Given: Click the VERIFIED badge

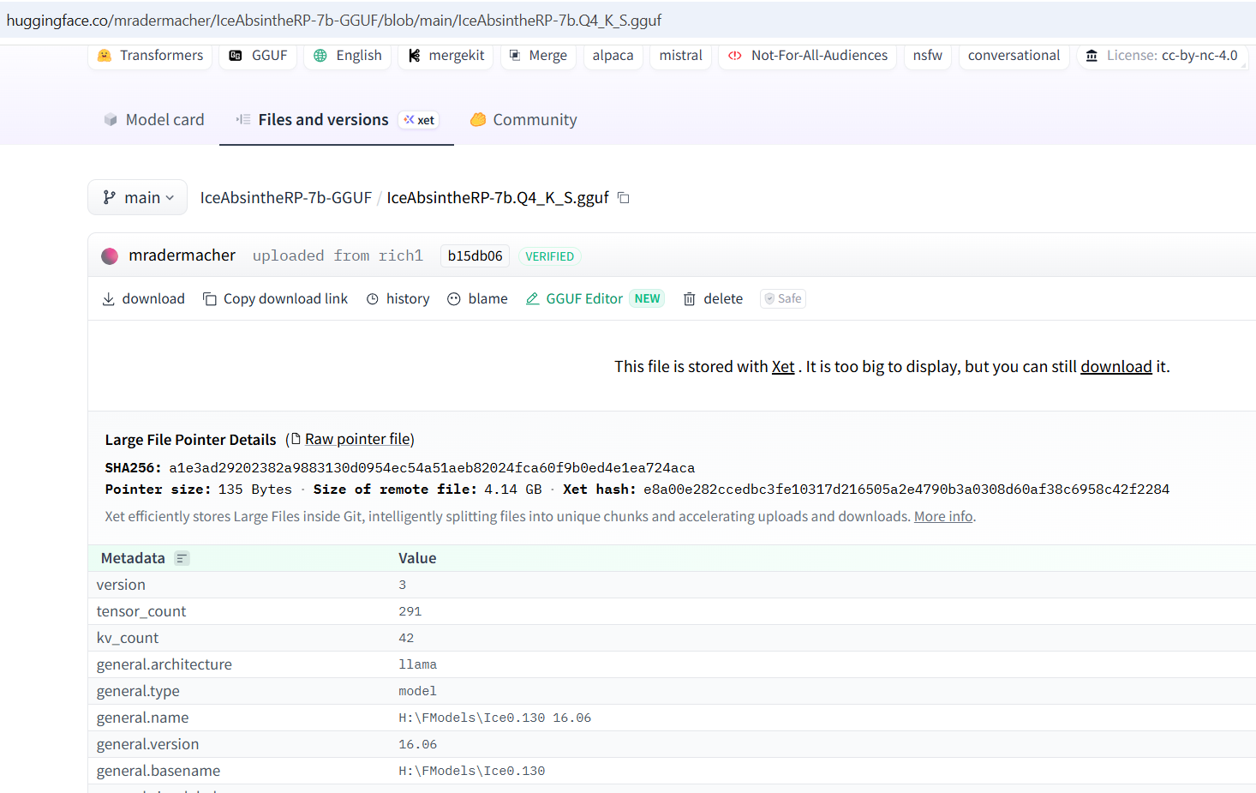Looking at the screenshot, I should coord(550,256).
